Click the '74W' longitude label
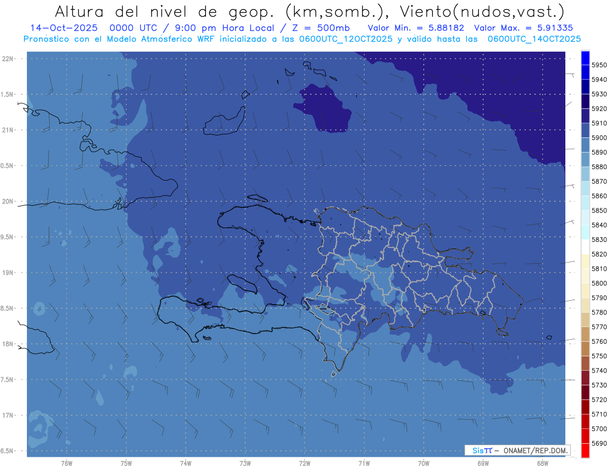Screen dimensions: 609x470 [x=185, y=463]
